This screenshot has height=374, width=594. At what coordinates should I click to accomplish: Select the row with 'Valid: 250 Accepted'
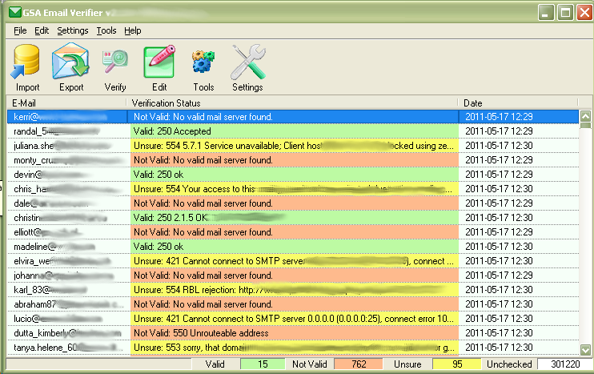tap(293, 131)
